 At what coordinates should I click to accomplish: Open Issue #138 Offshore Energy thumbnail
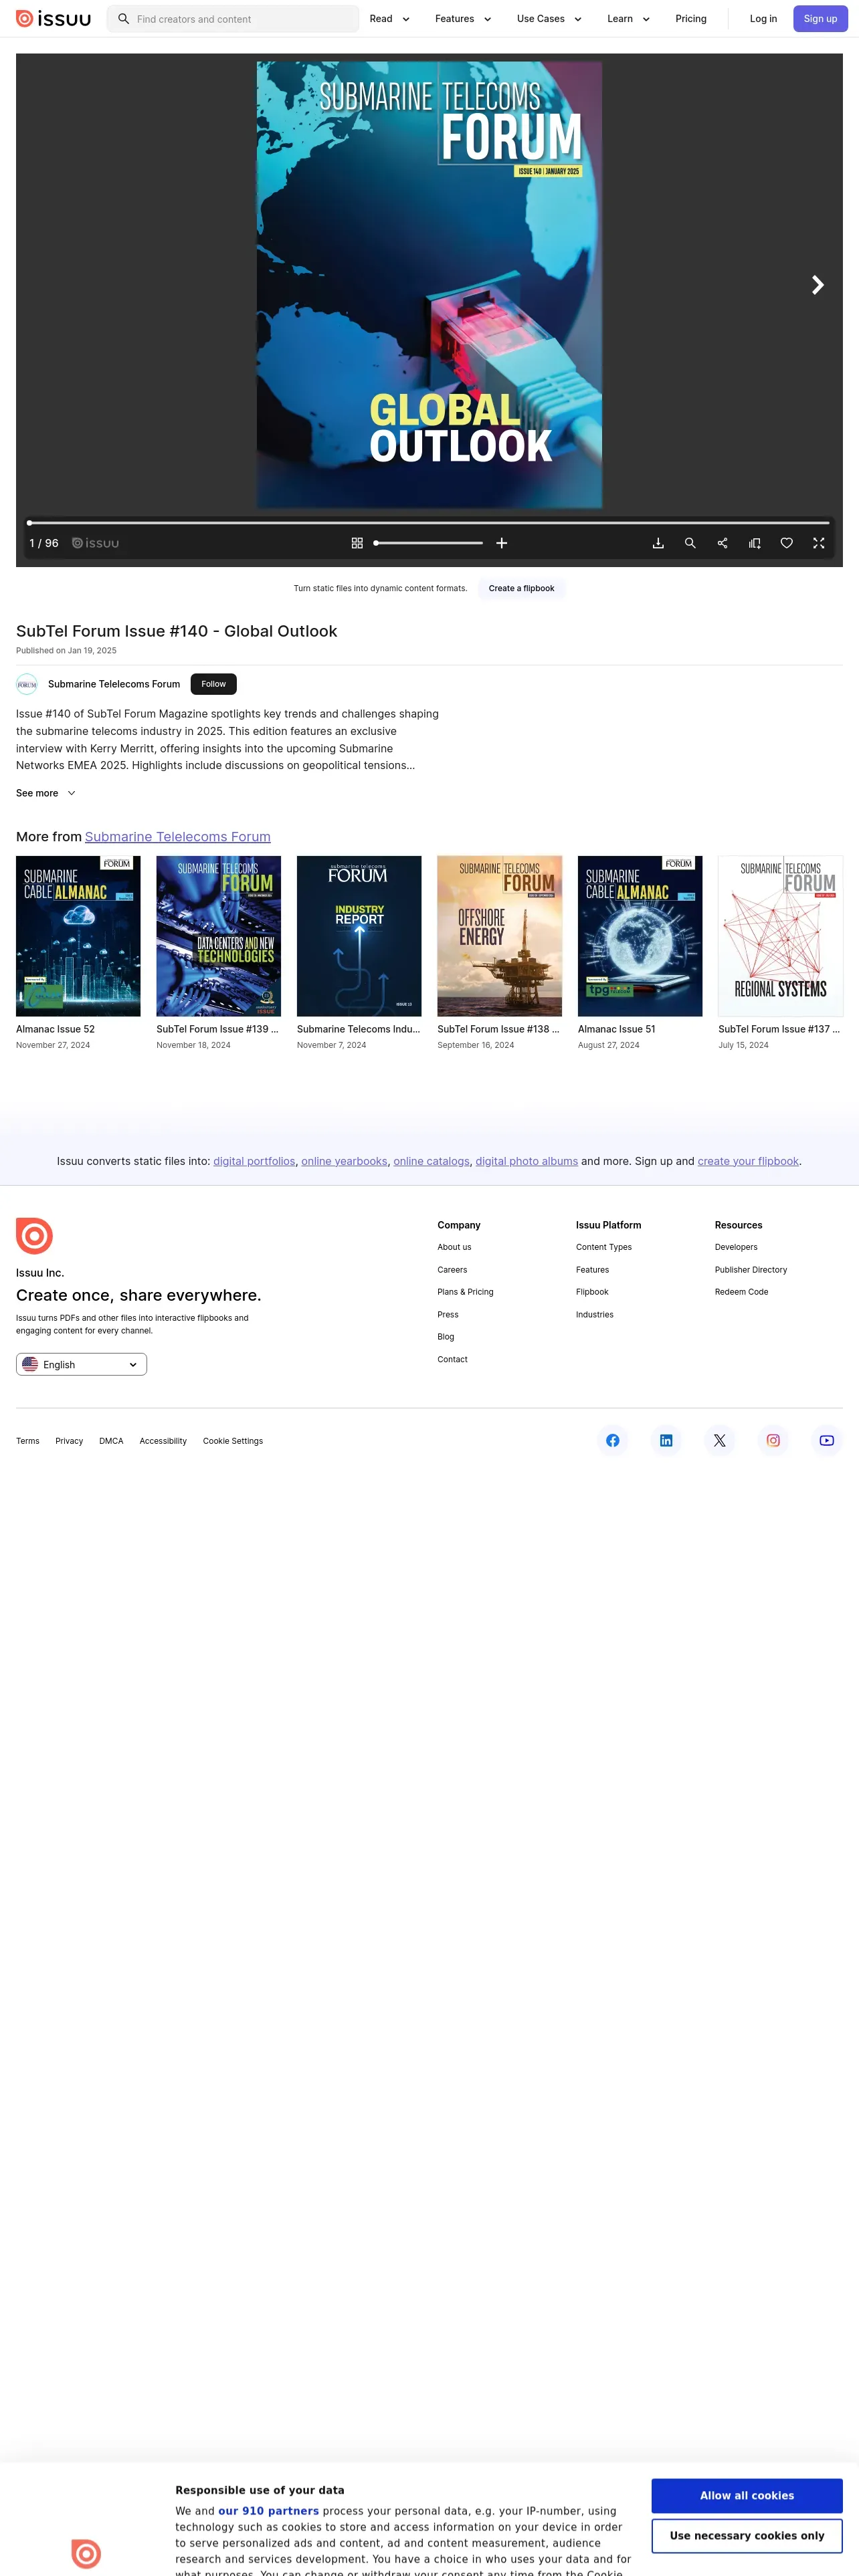point(499,936)
